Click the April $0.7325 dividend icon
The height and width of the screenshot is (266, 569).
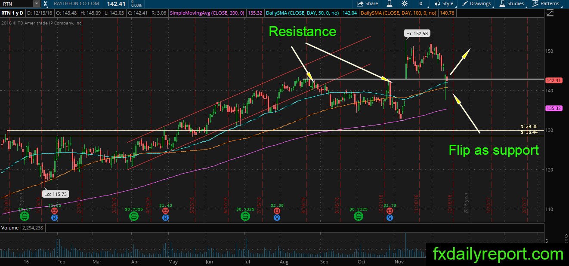click(134, 217)
